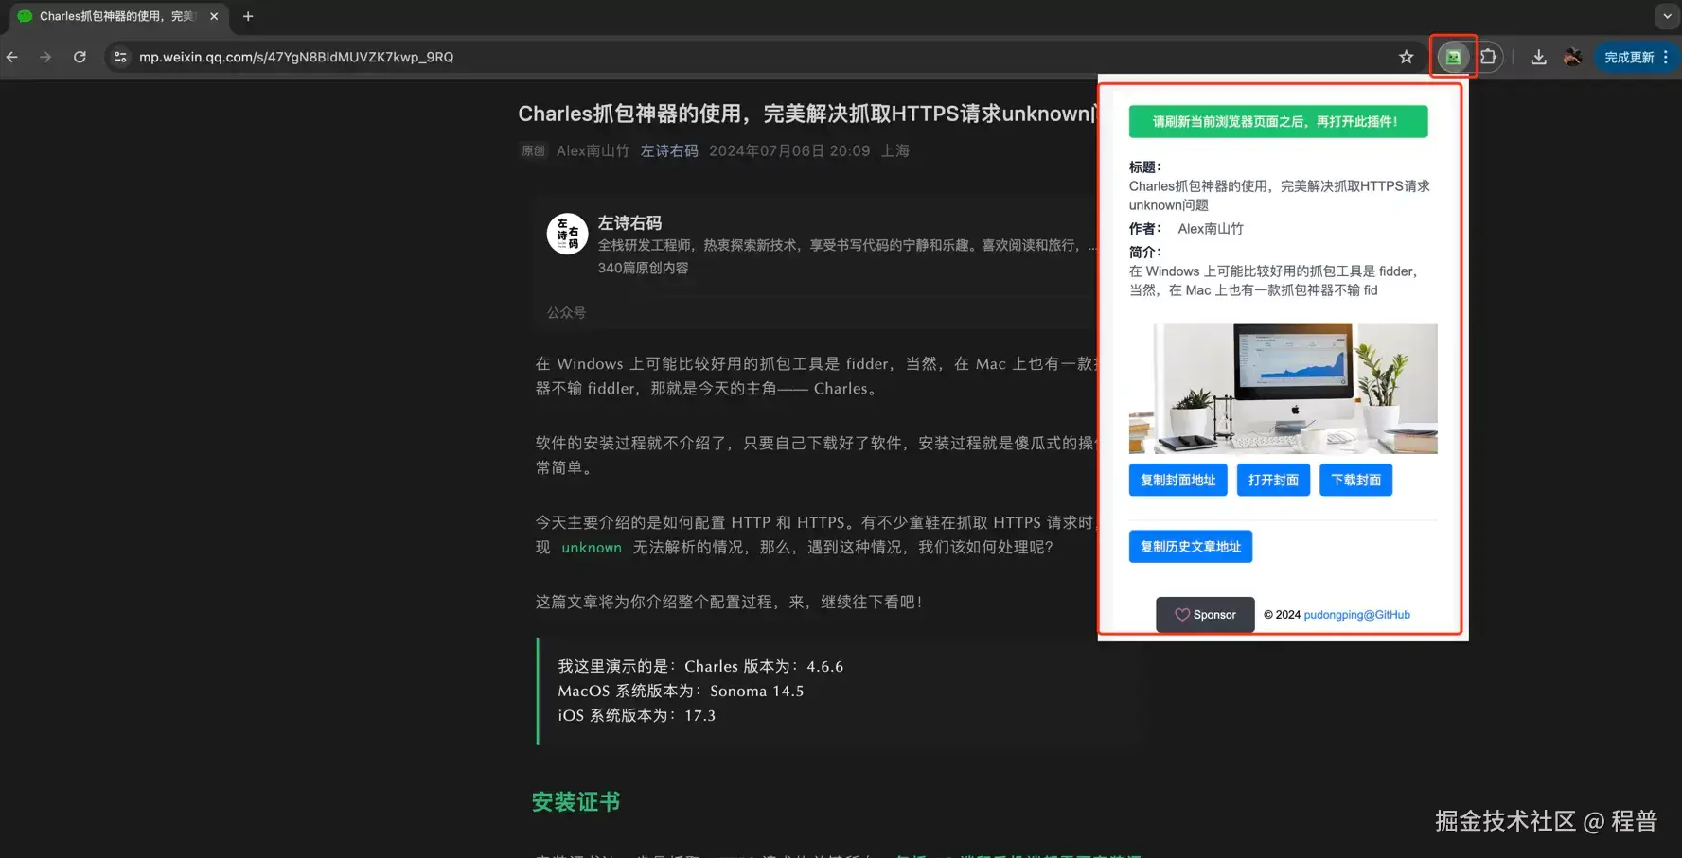This screenshot has height=858, width=1682.
Task: Open the Chrome extensions puzzle icon
Action: coord(1489,57)
